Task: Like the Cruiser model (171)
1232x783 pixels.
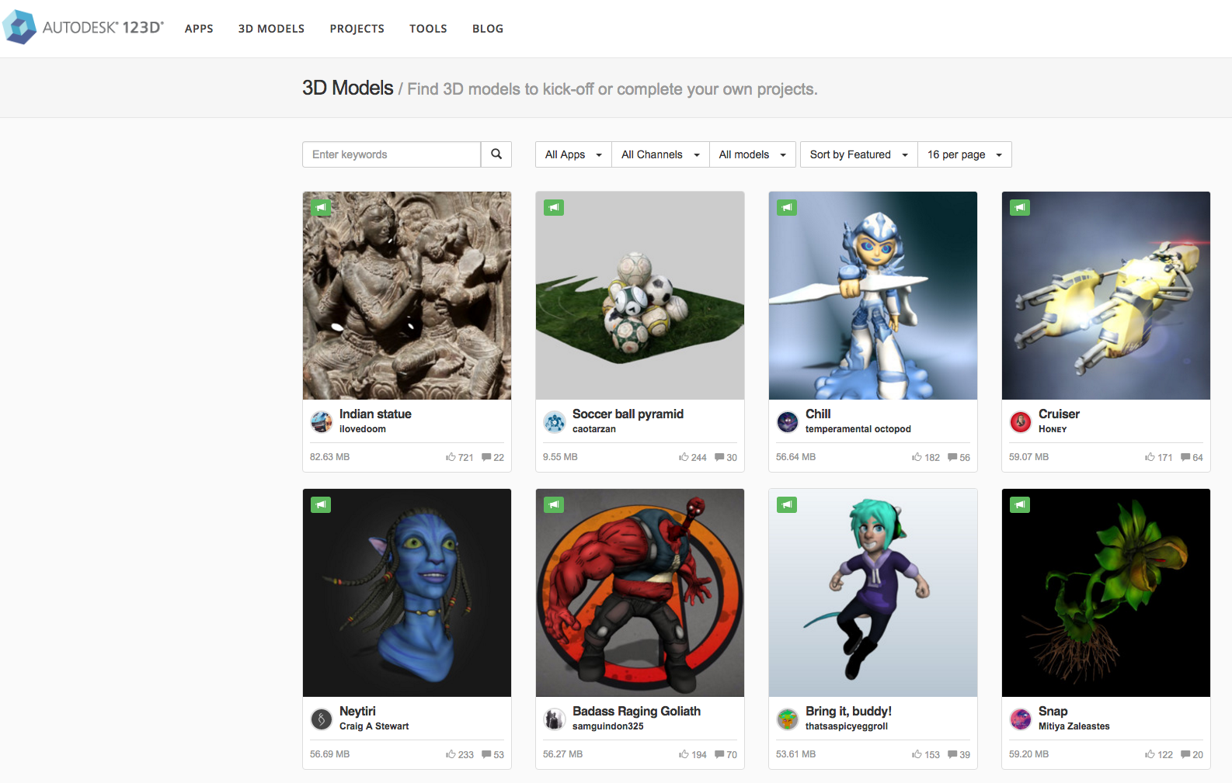Action: 1159,457
